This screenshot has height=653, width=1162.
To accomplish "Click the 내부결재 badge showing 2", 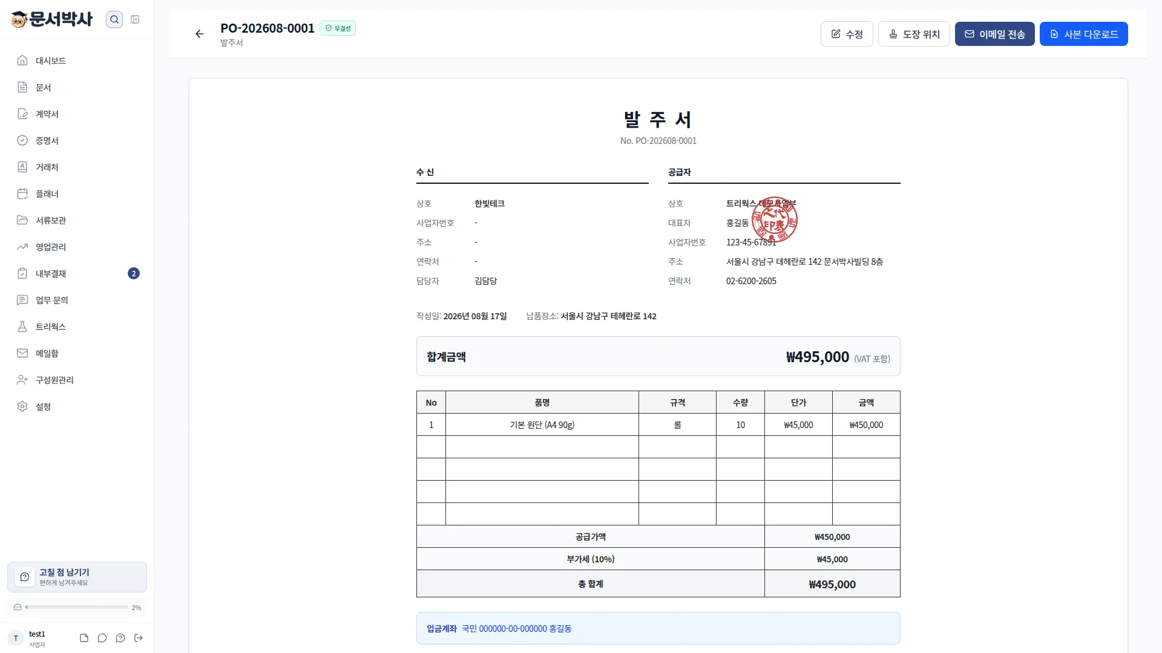I will coord(134,273).
